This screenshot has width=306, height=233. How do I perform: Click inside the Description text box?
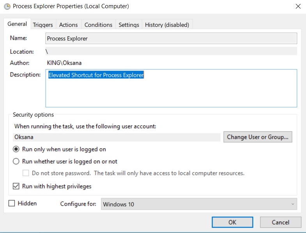click(171, 88)
